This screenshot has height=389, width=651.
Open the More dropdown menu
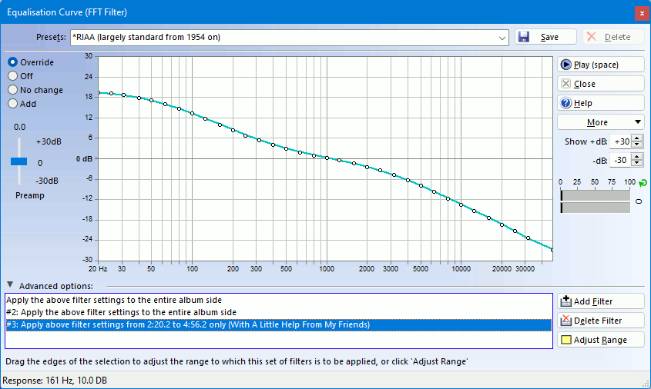600,122
